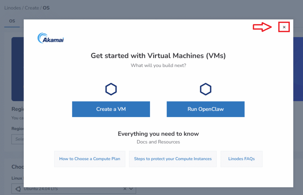The image size is (303, 195).
Task: Select the OS tab in background page
Action: point(12,21)
